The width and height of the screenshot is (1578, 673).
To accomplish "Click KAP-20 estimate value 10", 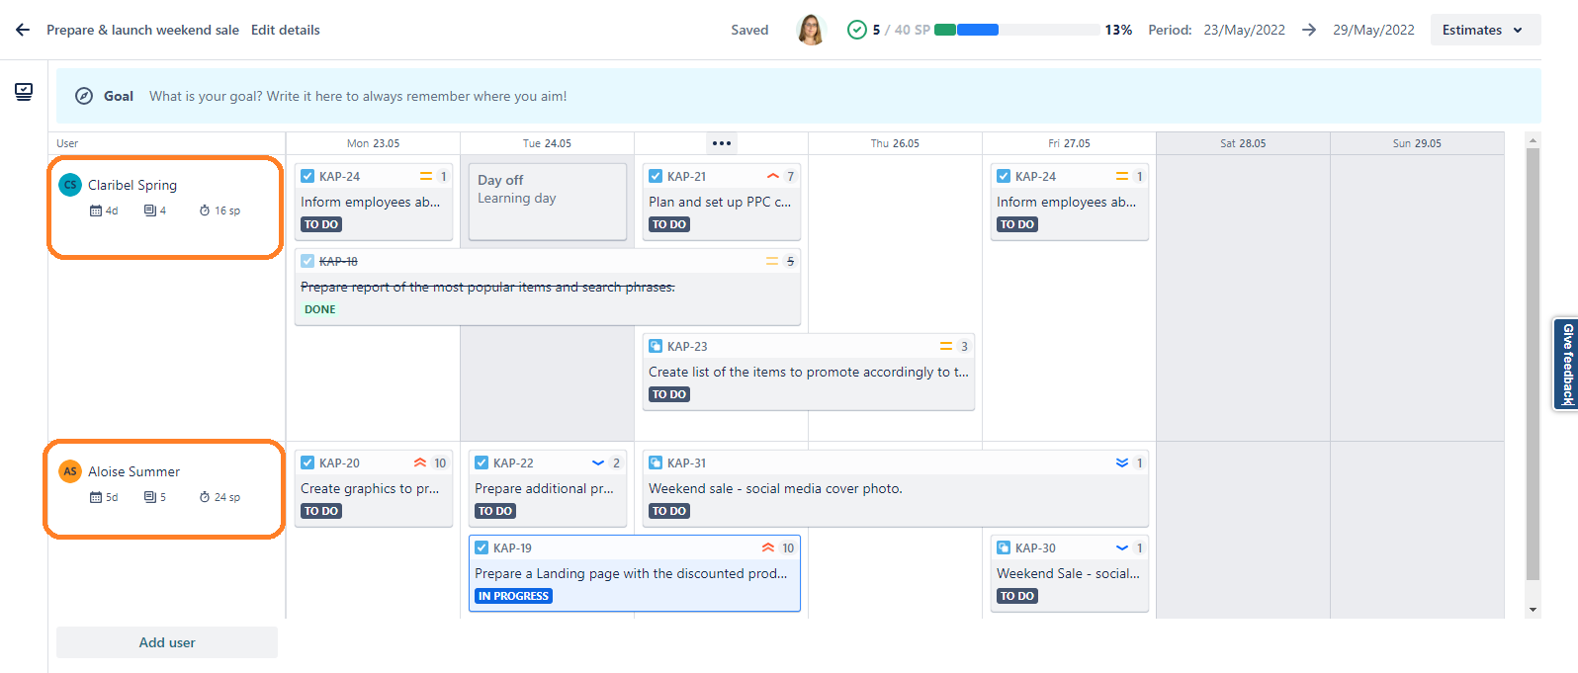I will [x=440, y=463].
